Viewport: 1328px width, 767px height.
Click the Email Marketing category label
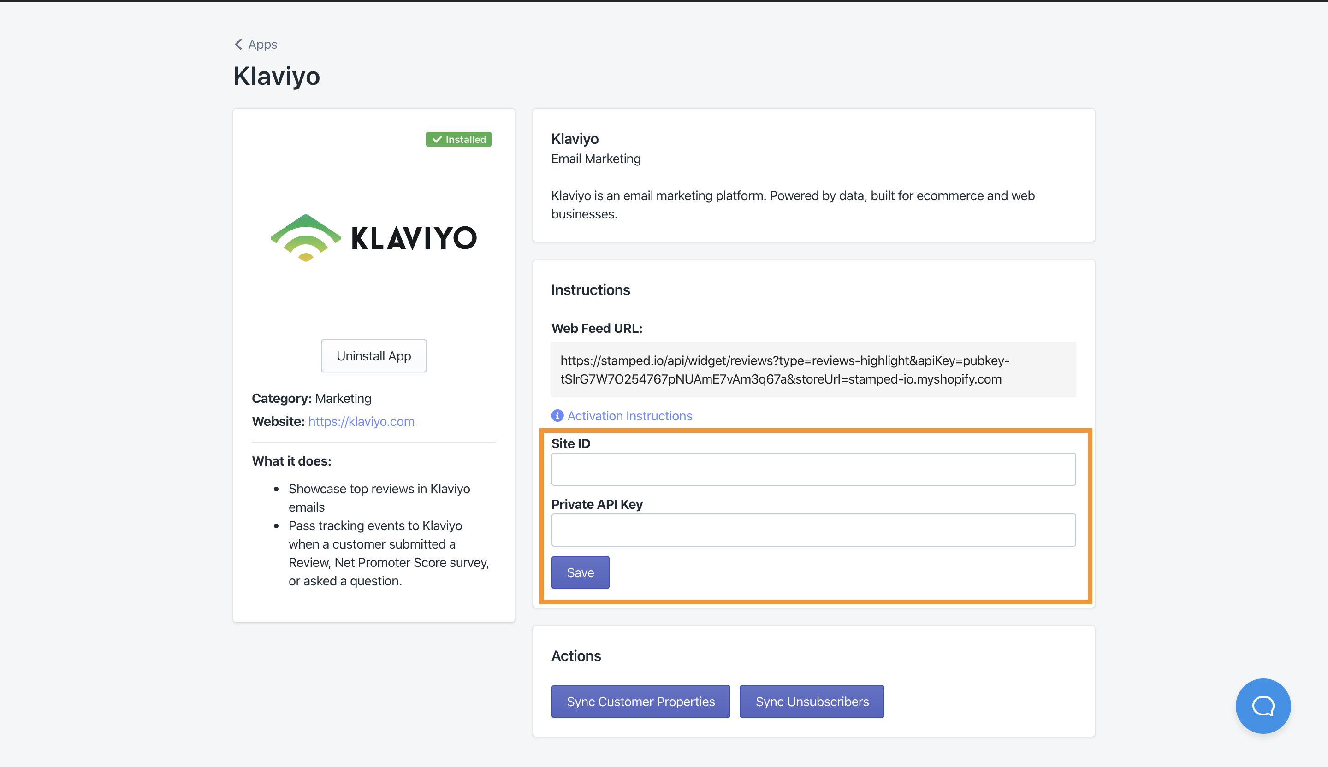coord(595,158)
